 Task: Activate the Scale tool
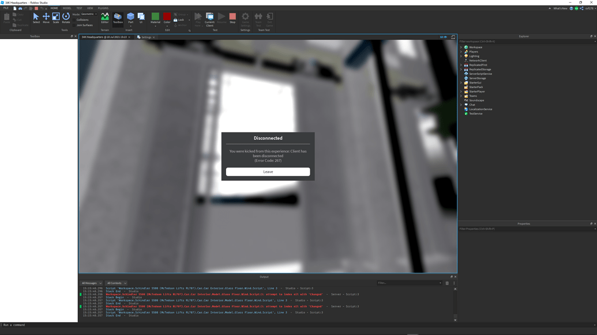point(55,19)
